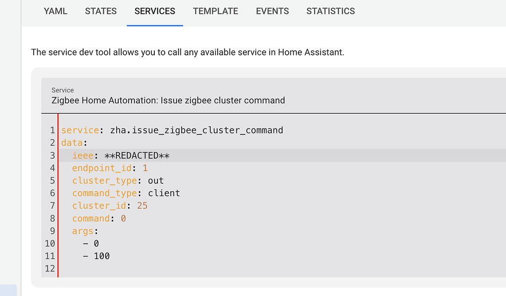
Task: Switch to the YAML tab
Action: tap(55, 11)
